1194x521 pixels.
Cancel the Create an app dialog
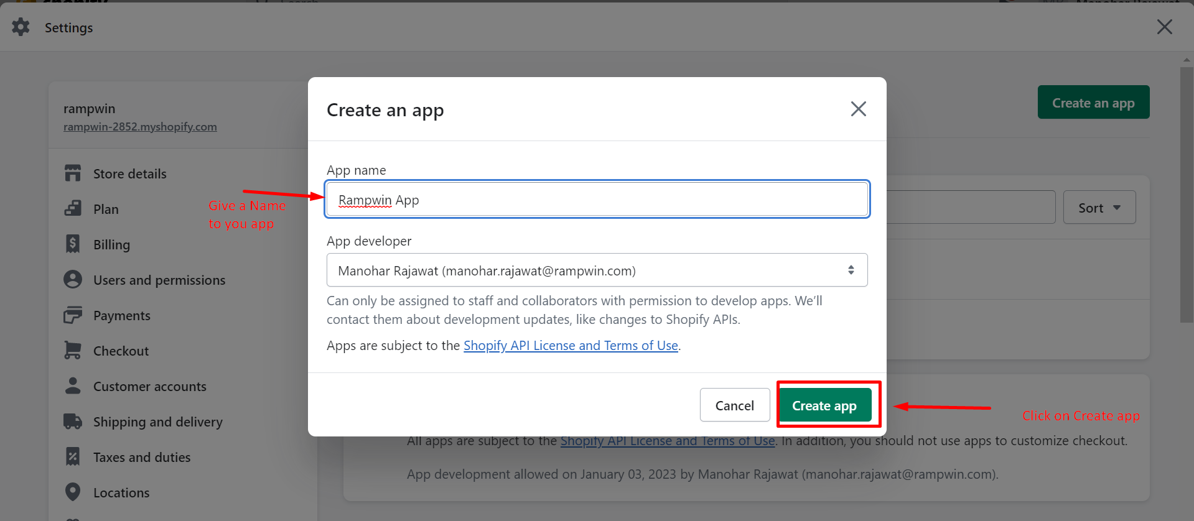(x=734, y=405)
